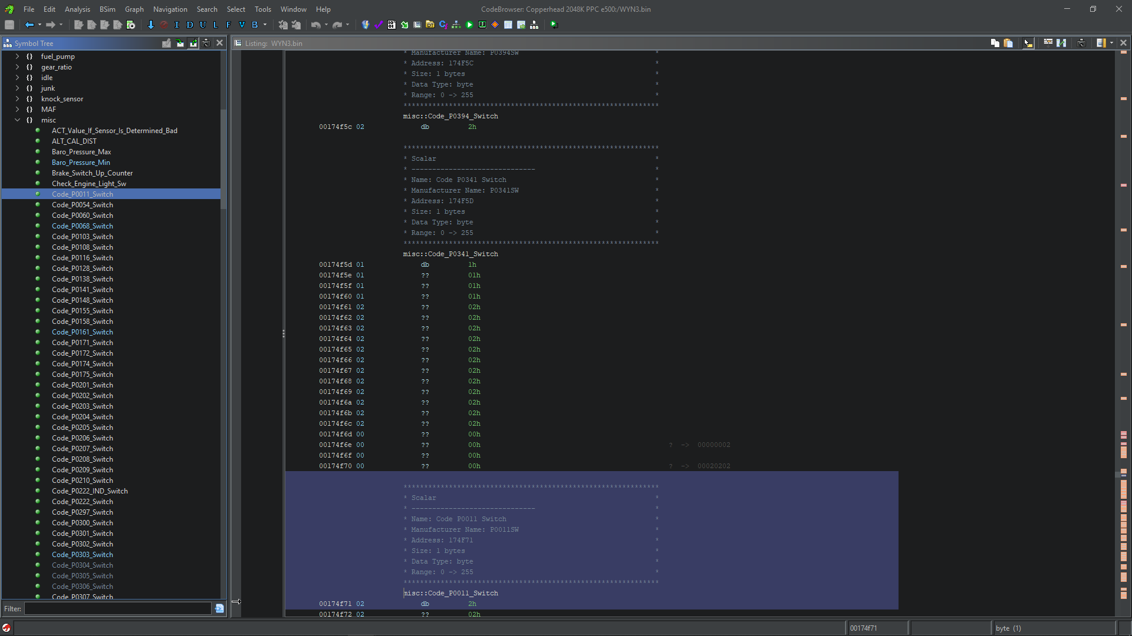
Task: Jump to next Function (F) icon
Action: tap(229, 25)
